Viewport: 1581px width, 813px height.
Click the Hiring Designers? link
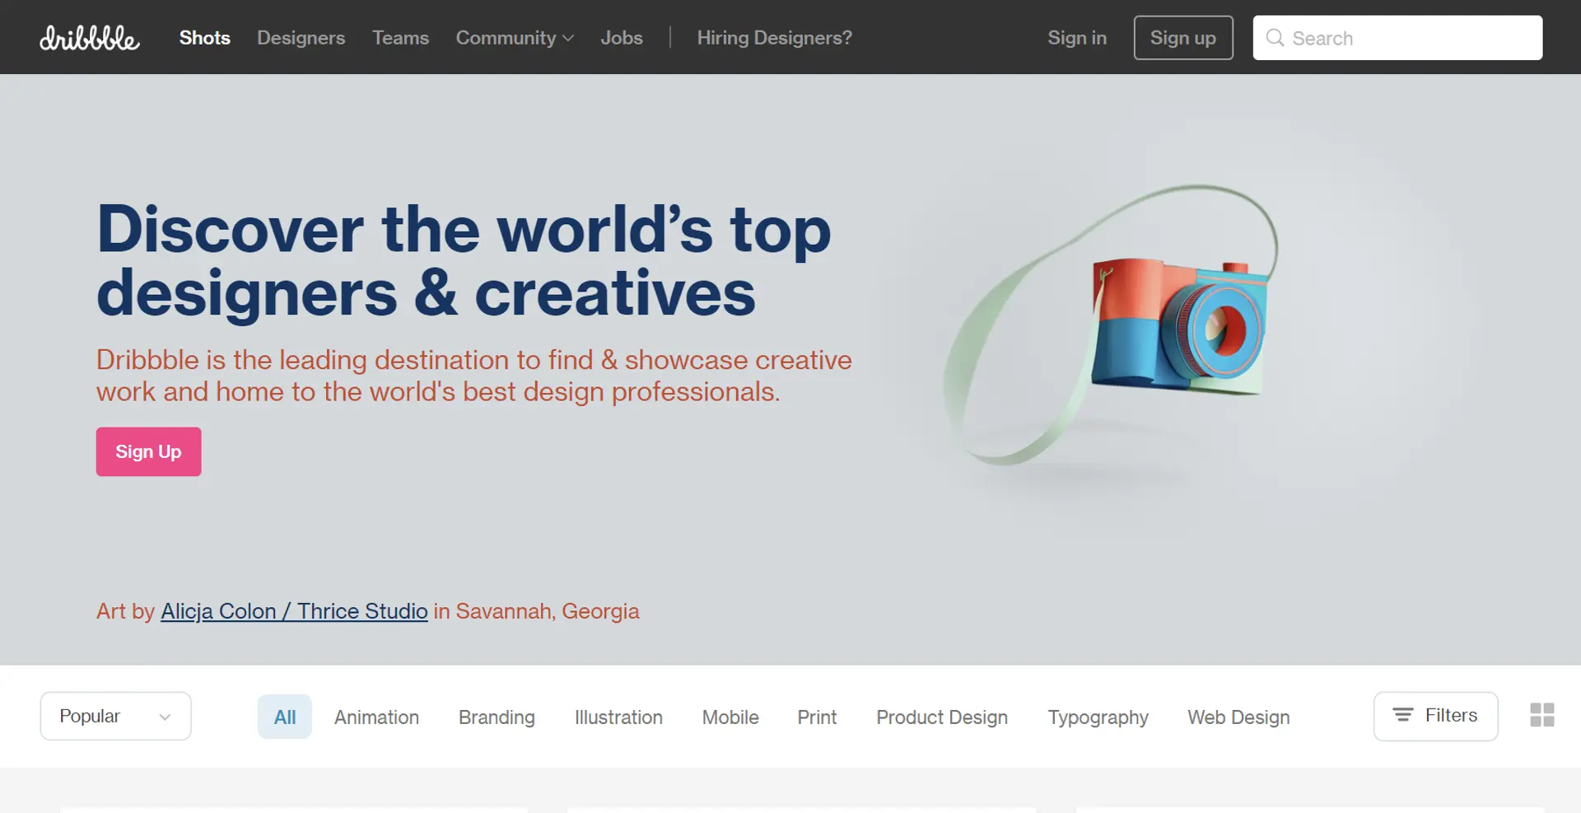(774, 38)
